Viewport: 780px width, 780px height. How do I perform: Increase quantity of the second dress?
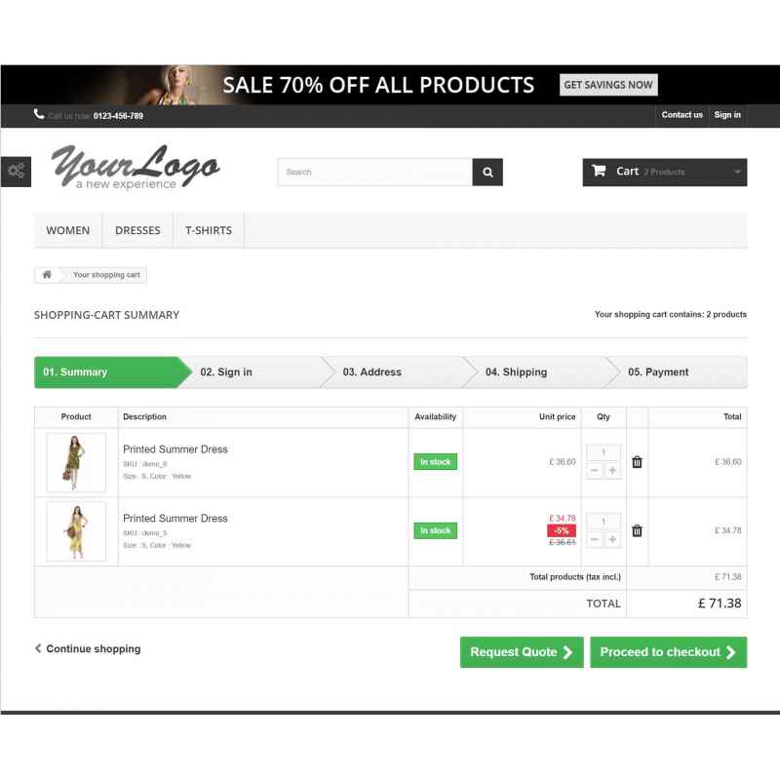(x=613, y=539)
